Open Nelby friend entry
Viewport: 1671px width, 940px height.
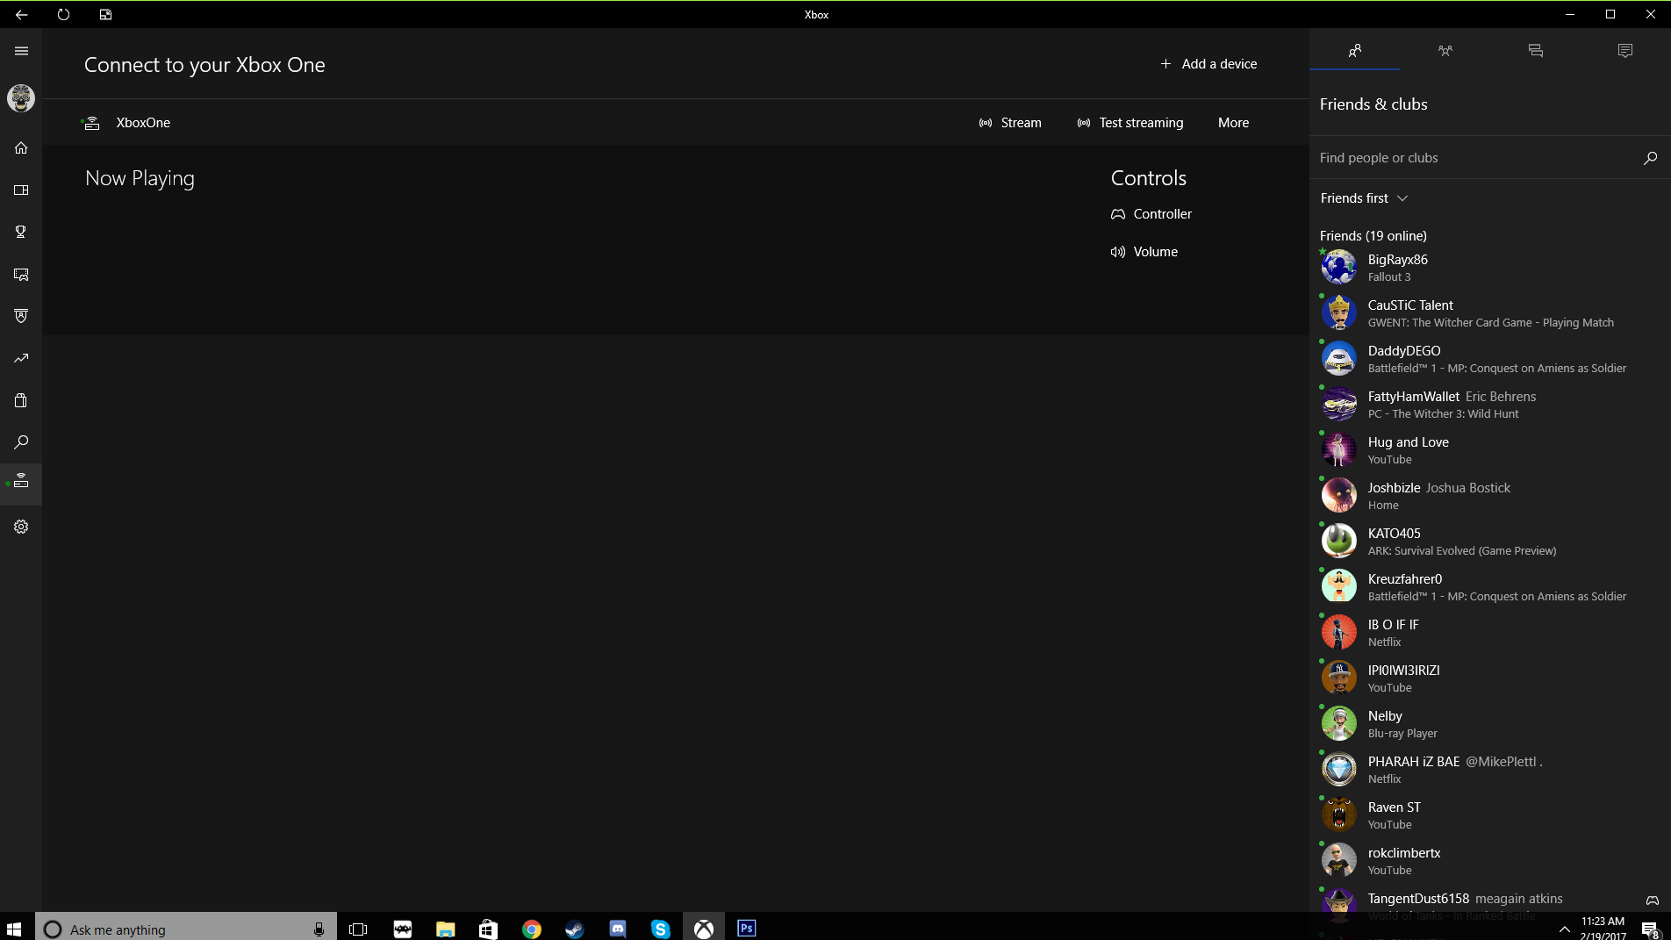tap(1490, 724)
